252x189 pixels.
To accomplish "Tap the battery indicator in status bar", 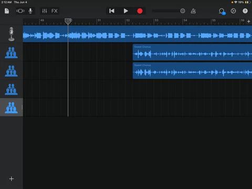I will (247, 2).
